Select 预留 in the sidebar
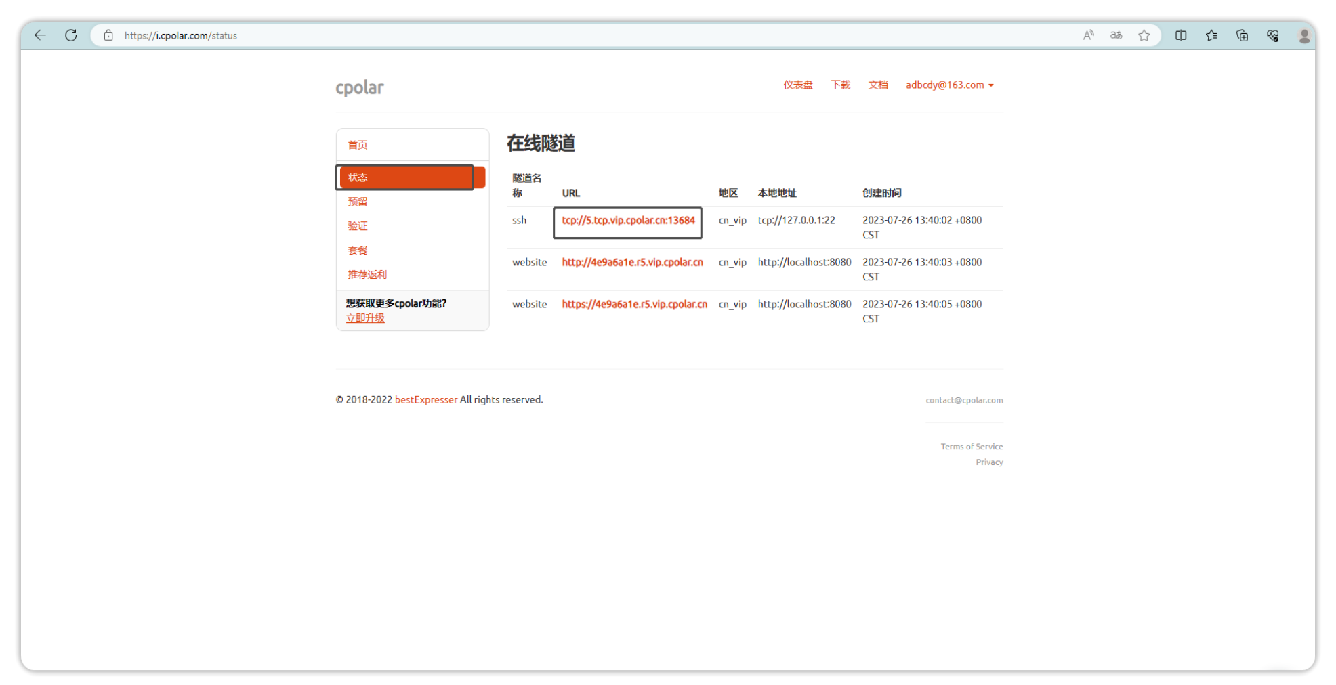 (357, 201)
